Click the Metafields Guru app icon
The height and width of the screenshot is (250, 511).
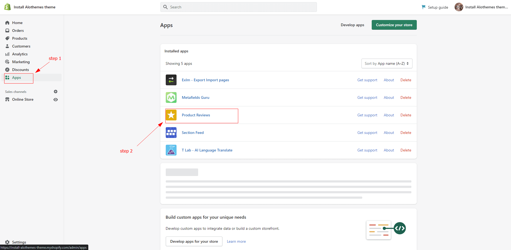[171, 97]
